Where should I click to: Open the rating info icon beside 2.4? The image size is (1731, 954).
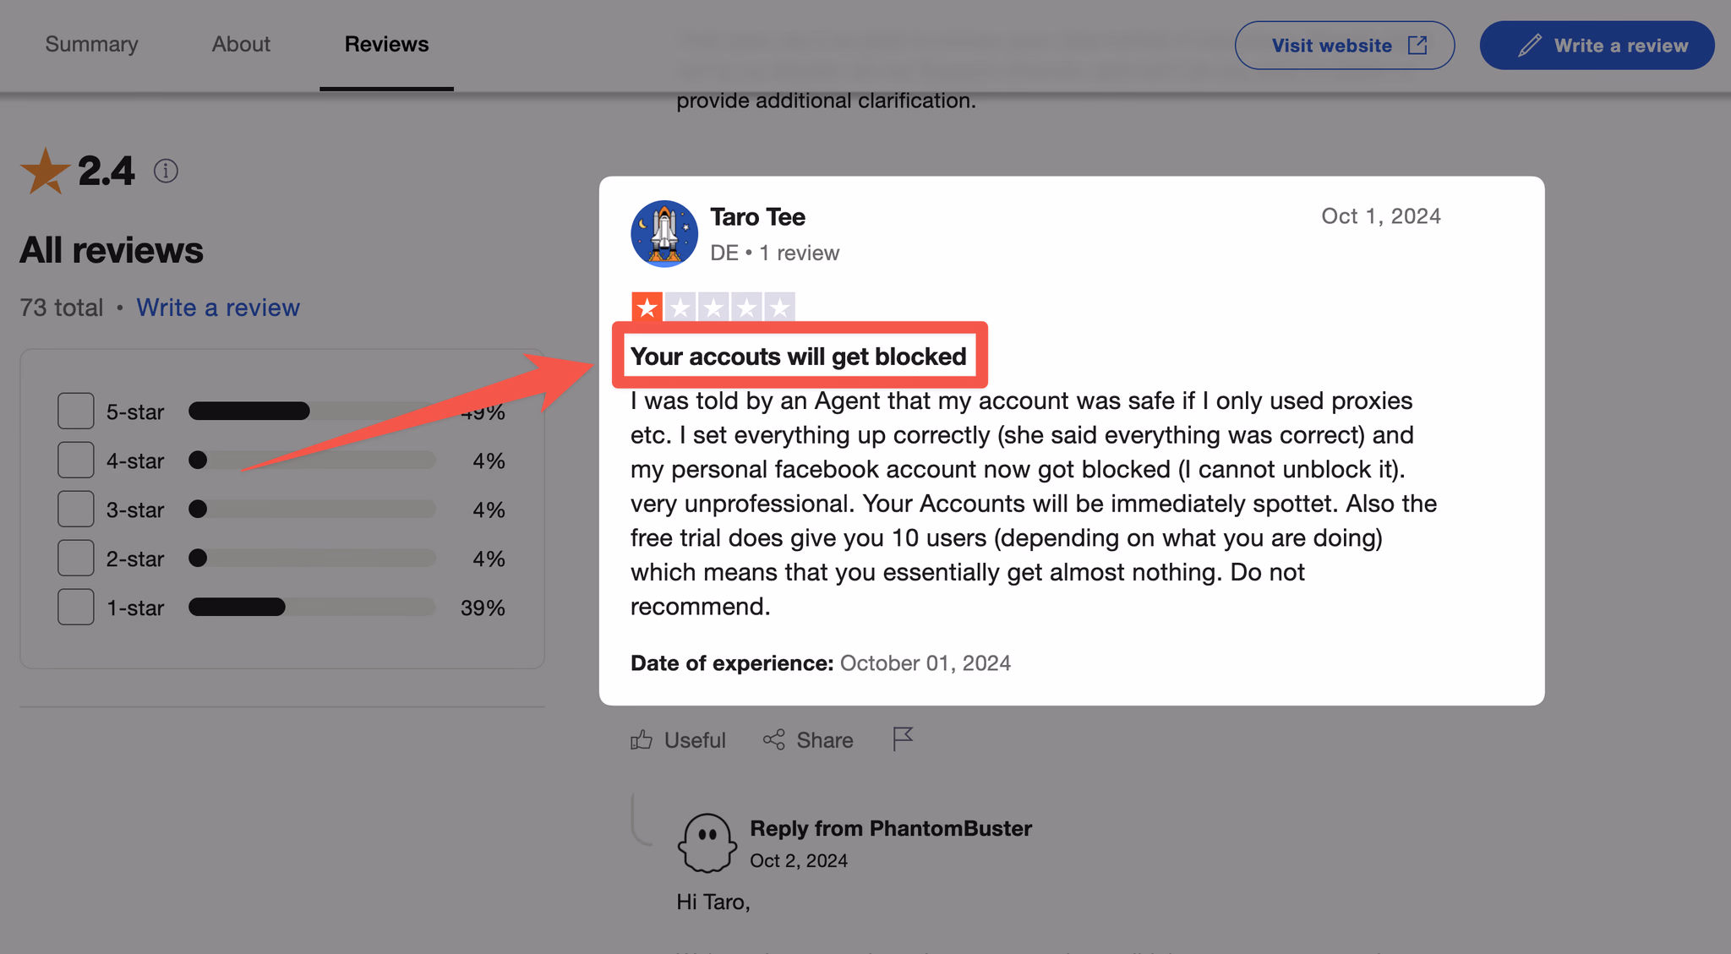click(x=166, y=171)
